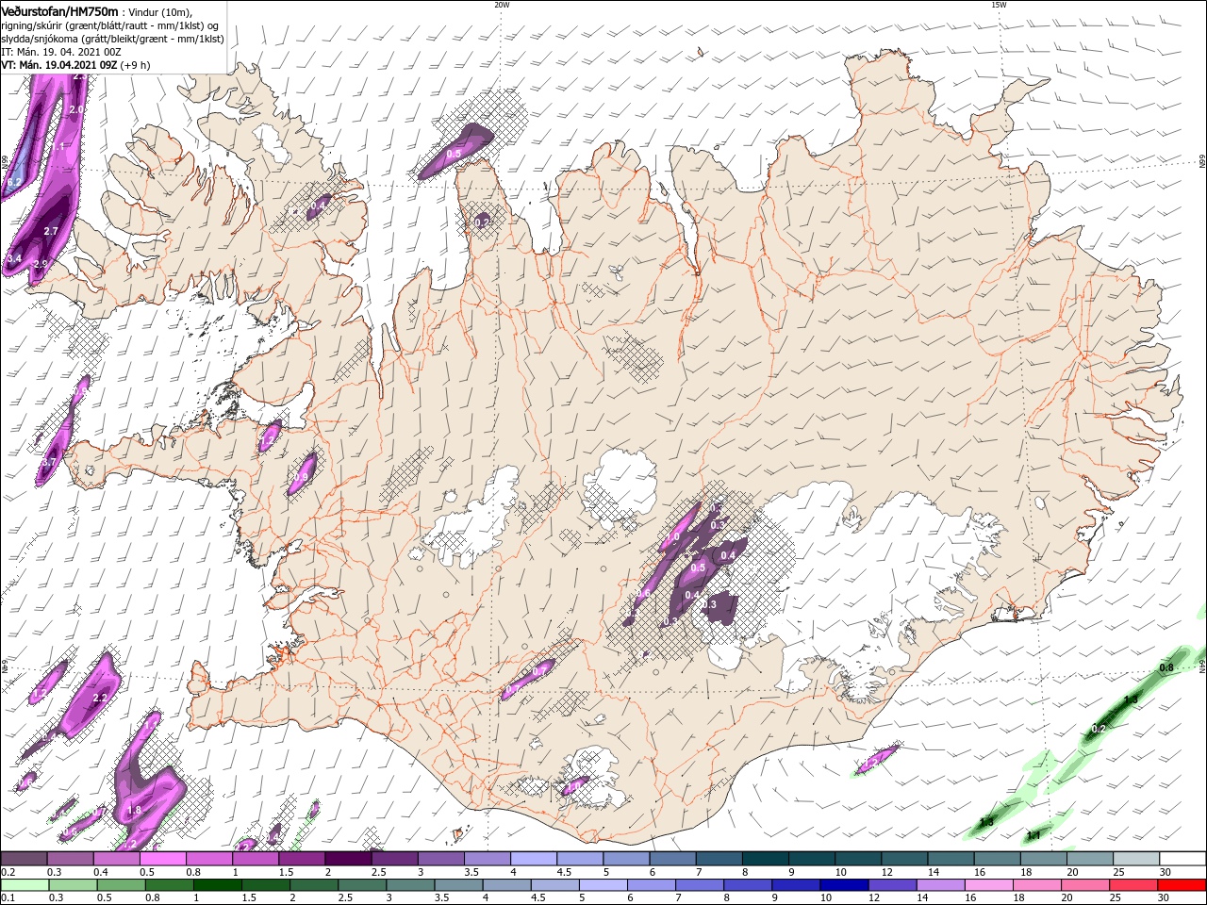Viewport: 1207px width, 905px height.
Task: Click the 15W longitude label
Action: tap(999, 5)
